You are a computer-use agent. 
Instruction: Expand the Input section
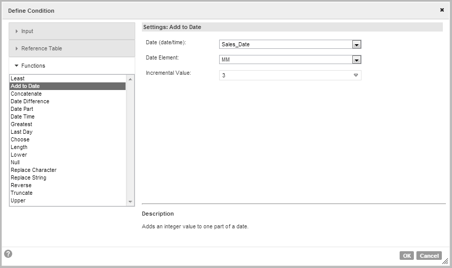(72, 31)
